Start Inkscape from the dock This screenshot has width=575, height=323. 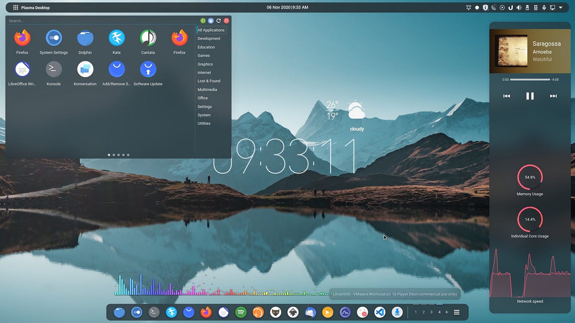pyautogui.click(x=293, y=312)
